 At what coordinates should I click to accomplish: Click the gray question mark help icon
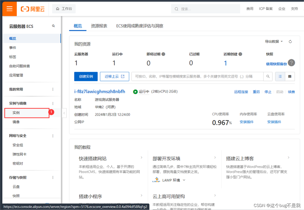291,63
